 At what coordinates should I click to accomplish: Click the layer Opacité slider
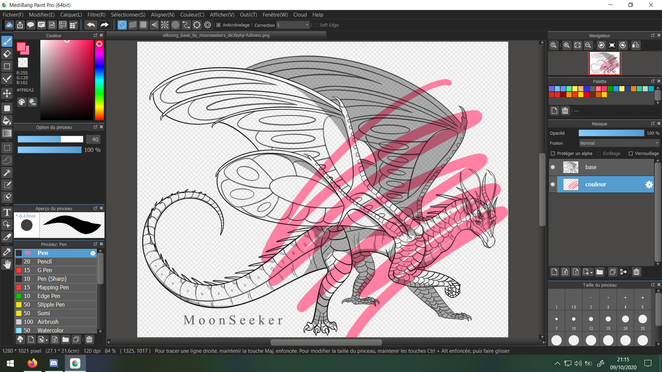click(611, 133)
